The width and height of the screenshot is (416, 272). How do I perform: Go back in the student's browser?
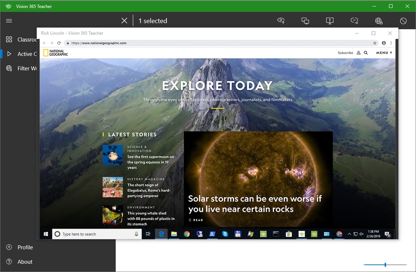(44, 43)
